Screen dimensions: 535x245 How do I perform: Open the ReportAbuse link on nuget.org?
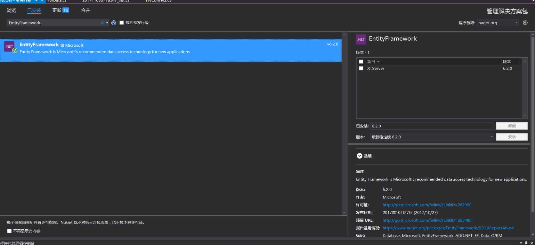point(448,228)
